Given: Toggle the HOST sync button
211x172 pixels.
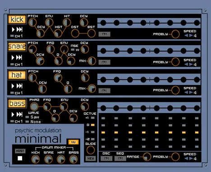Looking at the screenshot, I should tap(20, 151).
